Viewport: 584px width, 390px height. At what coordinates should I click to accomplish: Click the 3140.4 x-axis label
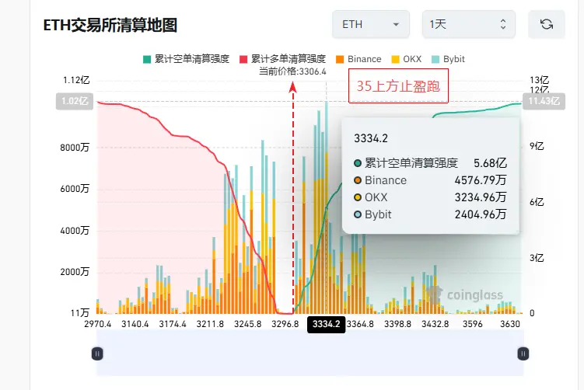coord(135,324)
